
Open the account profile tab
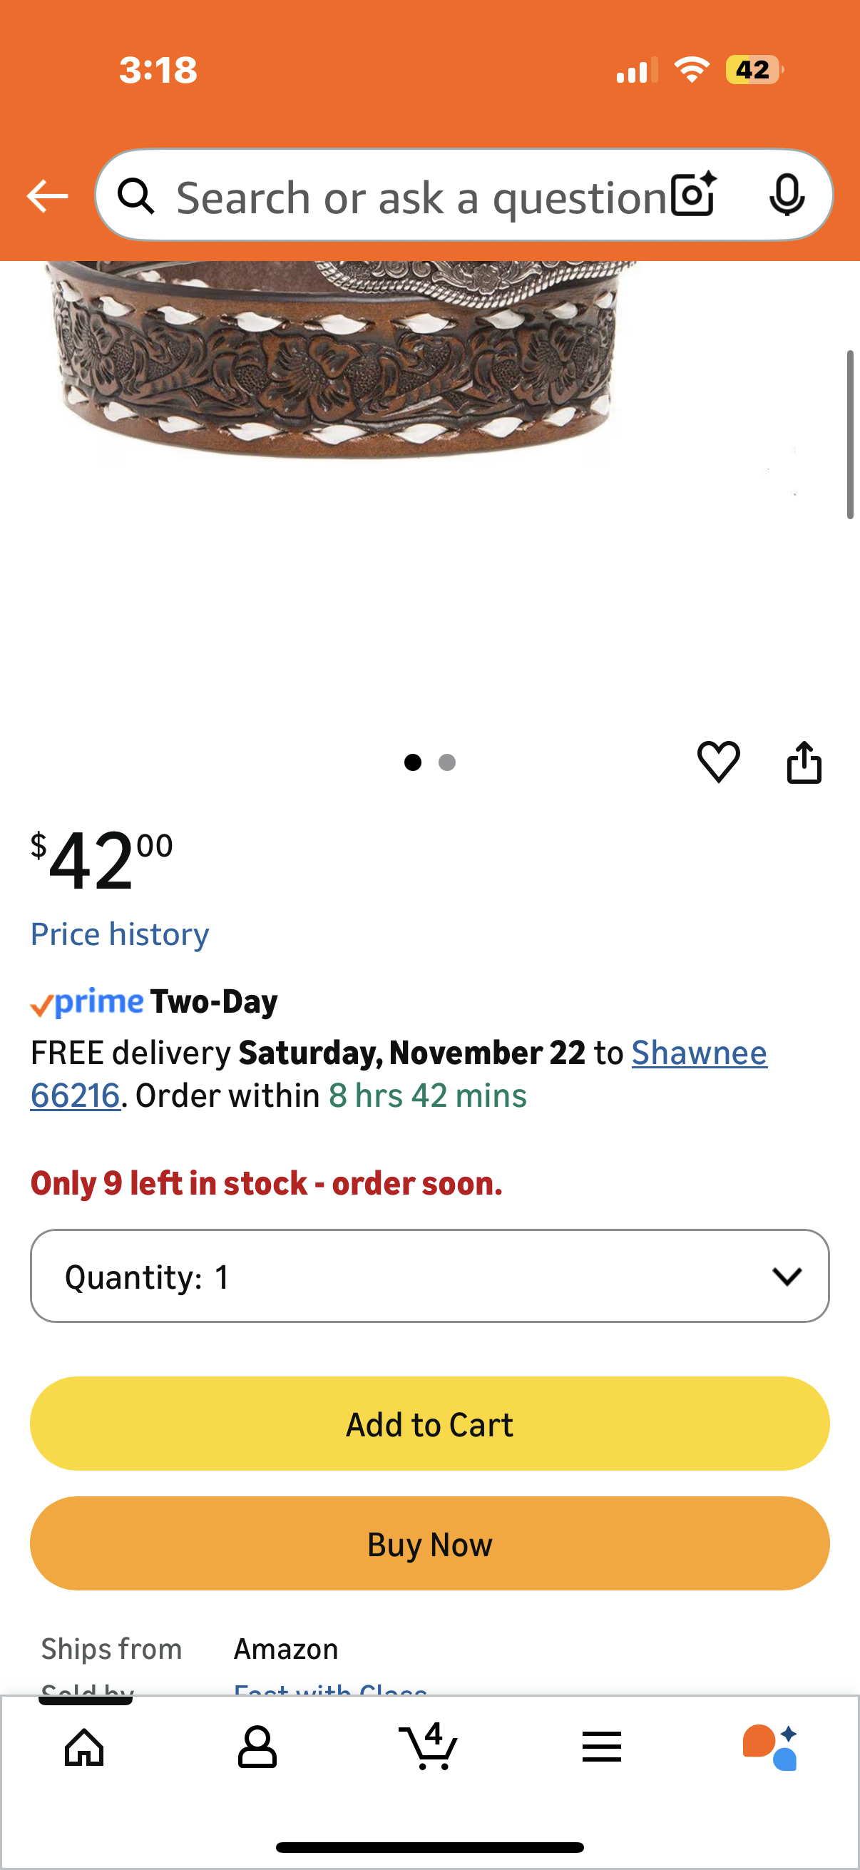click(257, 1747)
